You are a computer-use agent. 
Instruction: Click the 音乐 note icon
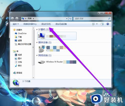tap(16, 66)
